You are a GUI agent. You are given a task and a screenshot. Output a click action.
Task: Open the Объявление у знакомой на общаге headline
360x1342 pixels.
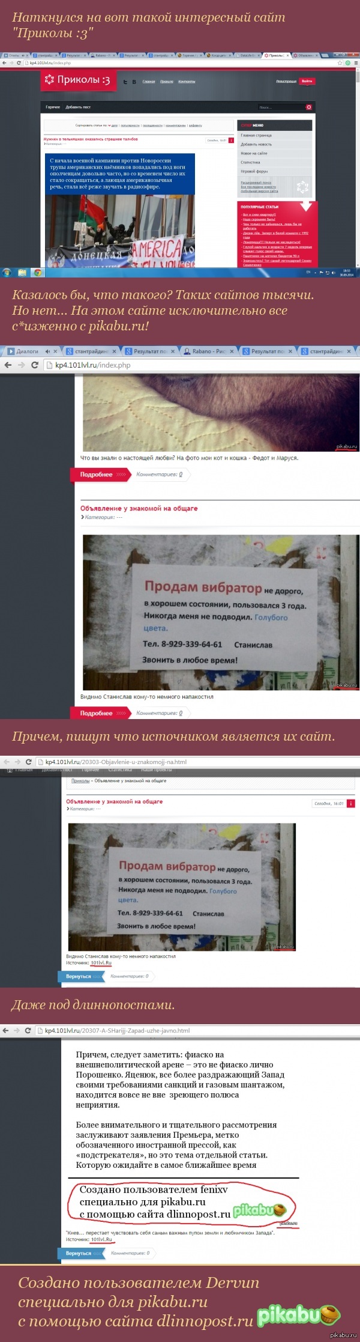[x=139, y=508]
